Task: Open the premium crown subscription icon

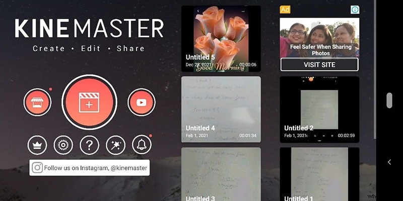Action: [37, 145]
